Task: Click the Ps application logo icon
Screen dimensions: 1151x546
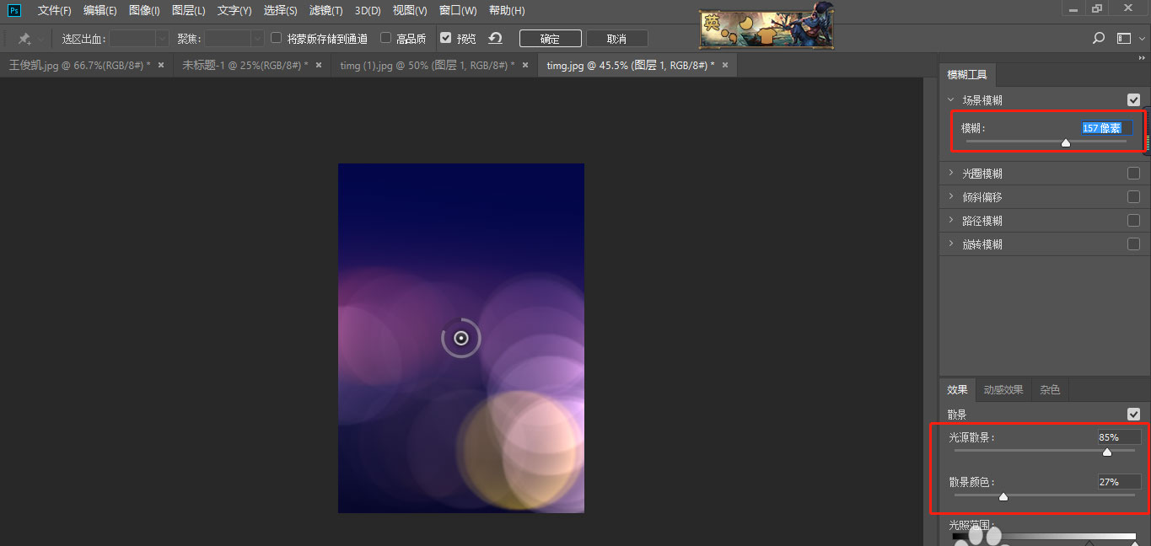Action: pyautogui.click(x=15, y=10)
